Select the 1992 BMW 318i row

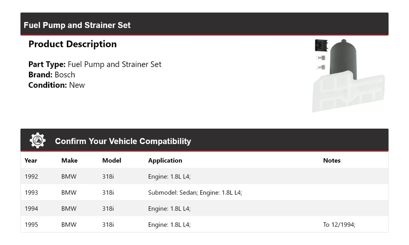click(x=204, y=176)
